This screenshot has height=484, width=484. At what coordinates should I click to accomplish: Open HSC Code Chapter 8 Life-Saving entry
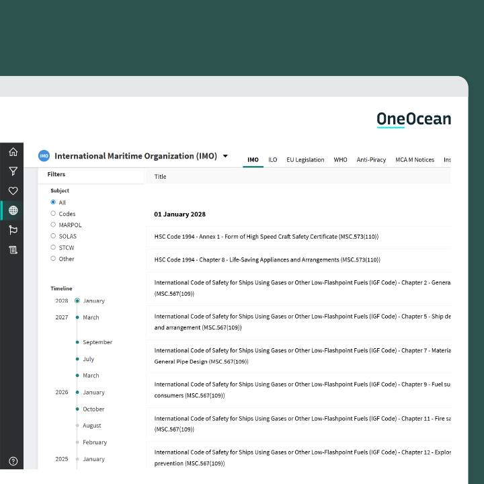coord(267,259)
